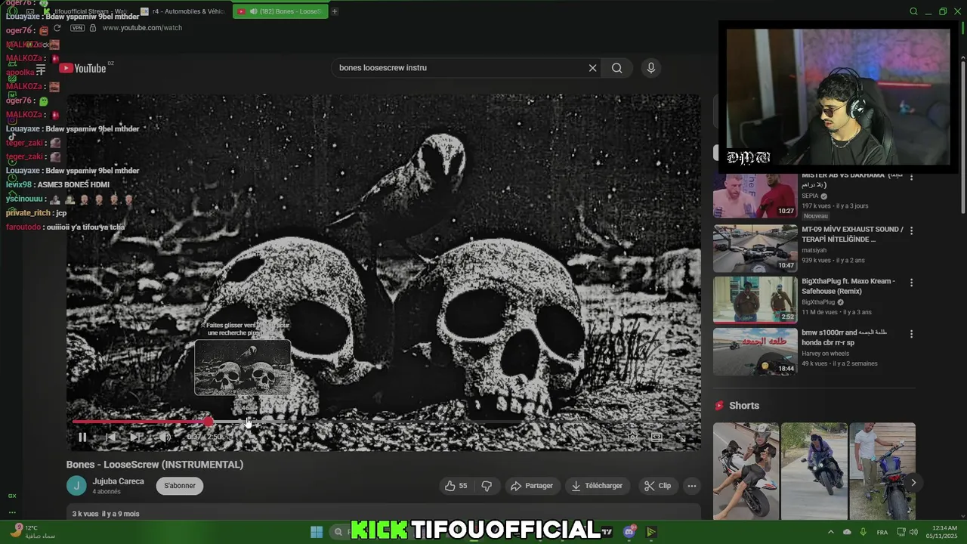The image size is (967, 544).
Task: Skip to previous video in player
Action: [110, 437]
